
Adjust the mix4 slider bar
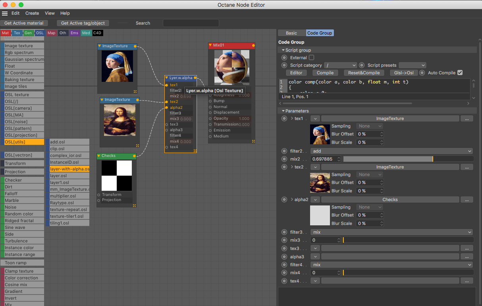pyautogui.click(x=408, y=273)
